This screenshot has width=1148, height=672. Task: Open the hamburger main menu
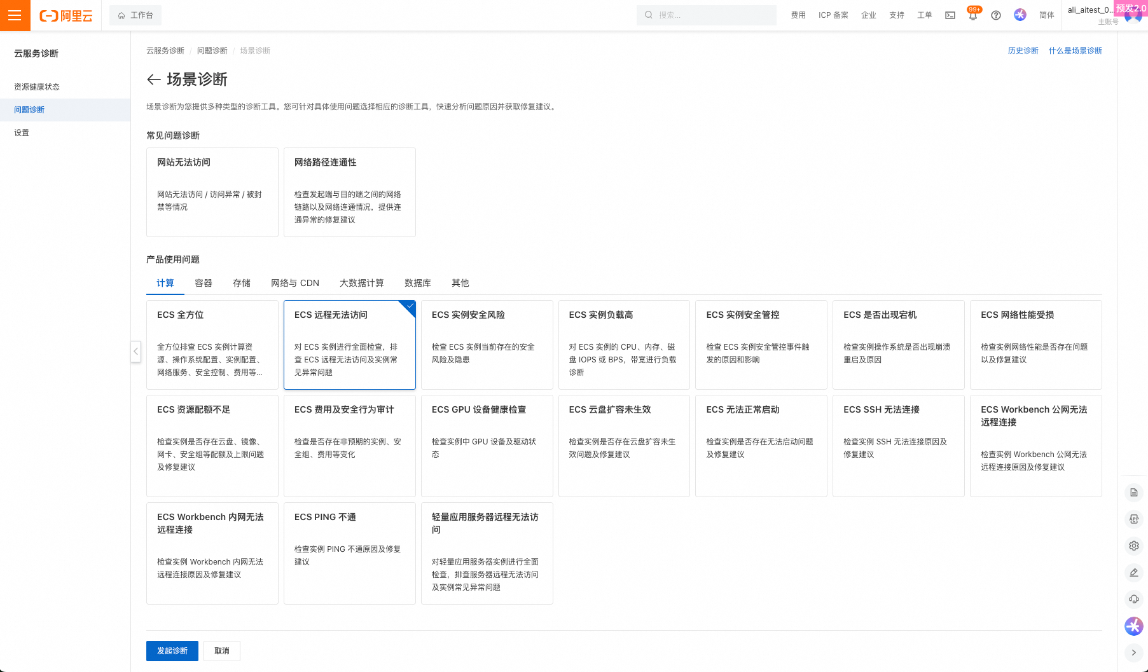15,15
